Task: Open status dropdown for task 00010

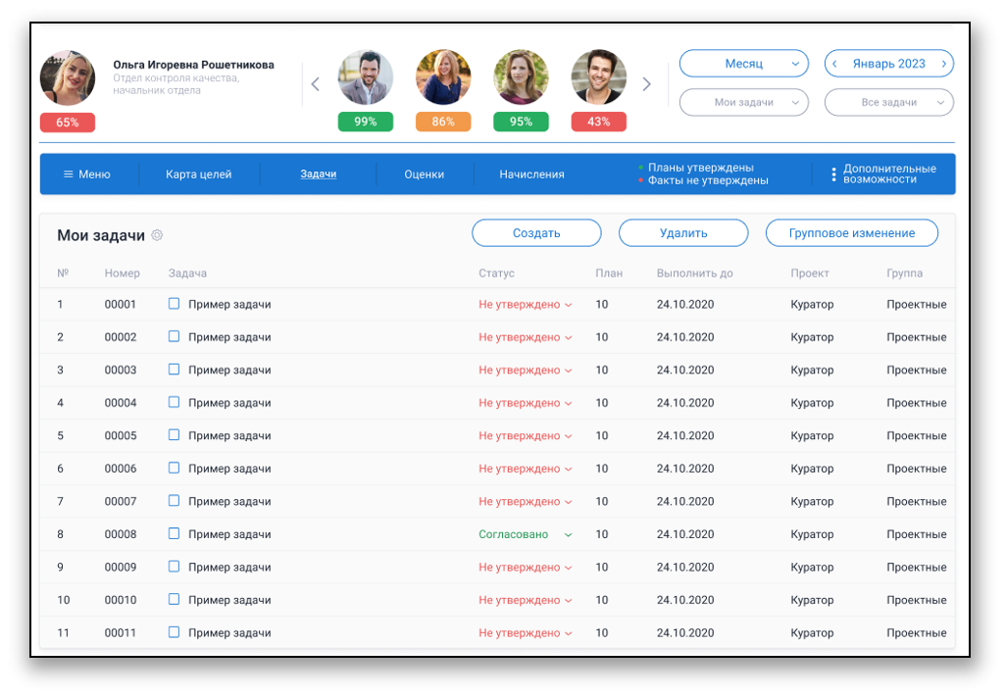Action: point(525,600)
